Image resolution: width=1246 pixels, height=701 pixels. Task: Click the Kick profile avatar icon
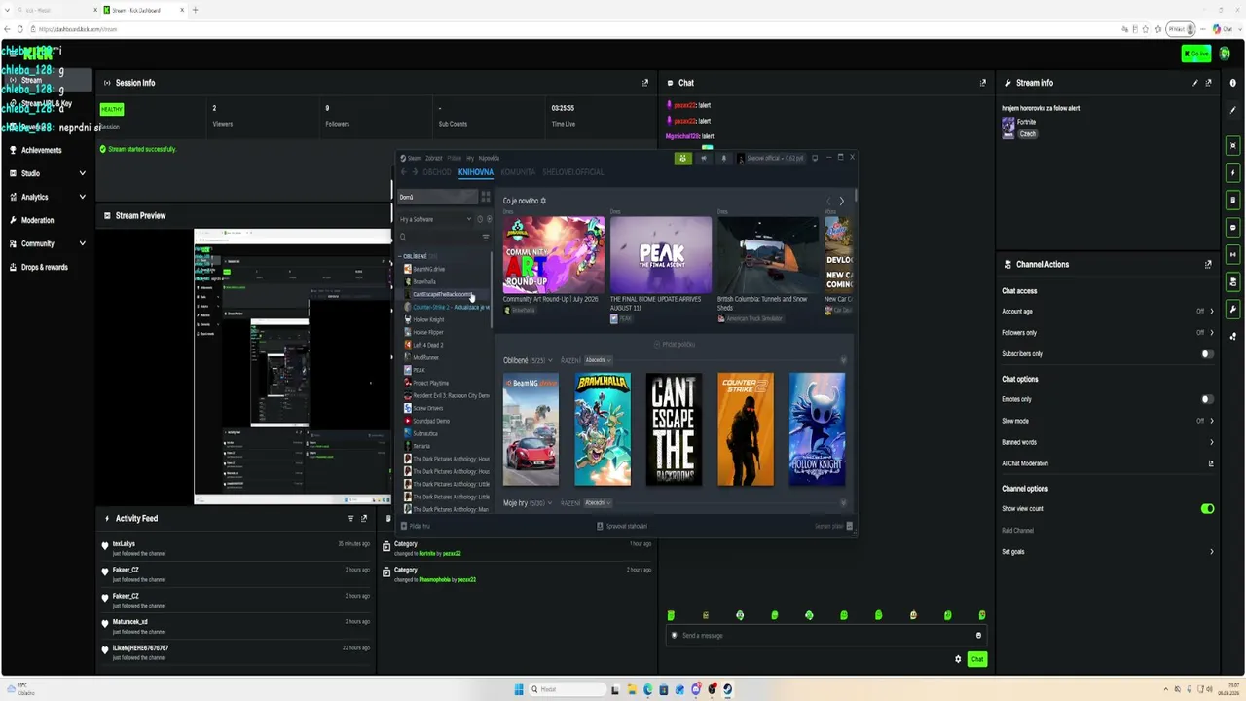(1225, 54)
